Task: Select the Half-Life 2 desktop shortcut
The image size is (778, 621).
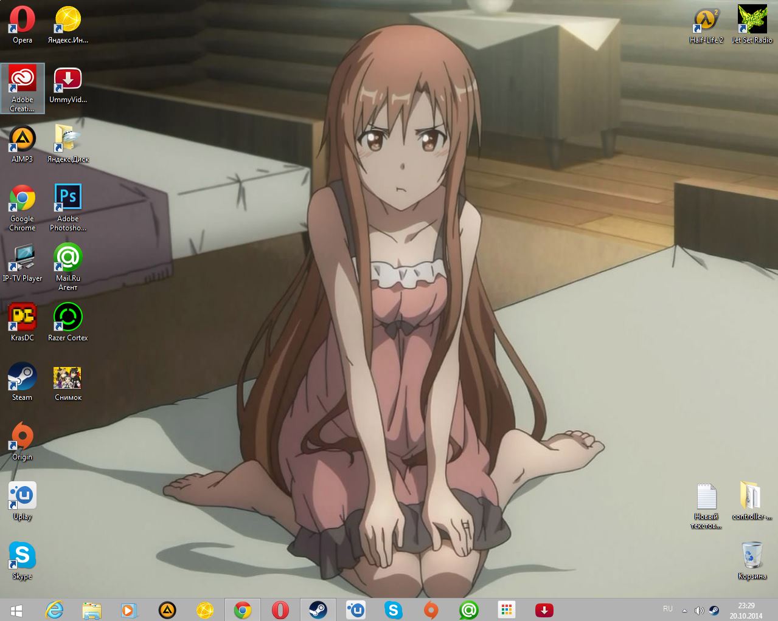Action: (707, 24)
